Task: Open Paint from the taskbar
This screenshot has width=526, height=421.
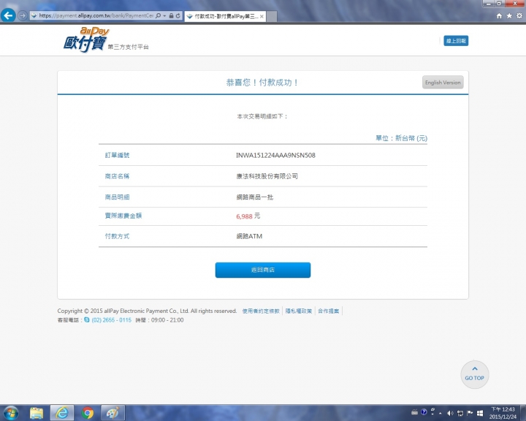Action: point(113,413)
